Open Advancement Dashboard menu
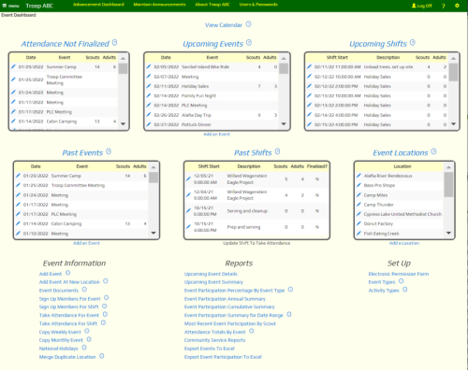The height and width of the screenshot is (370, 468). coord(98,5)
